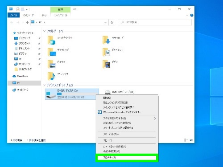Choose Pin to Start menu entry
This screenshot has width=223, height=167.
coord(127,128)
